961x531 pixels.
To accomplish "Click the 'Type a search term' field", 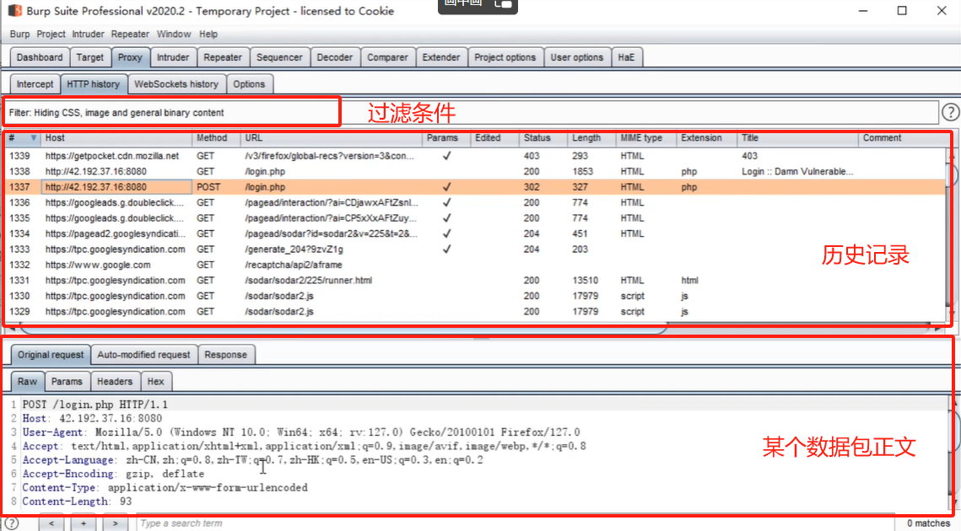I will click(x=515, y=523).
